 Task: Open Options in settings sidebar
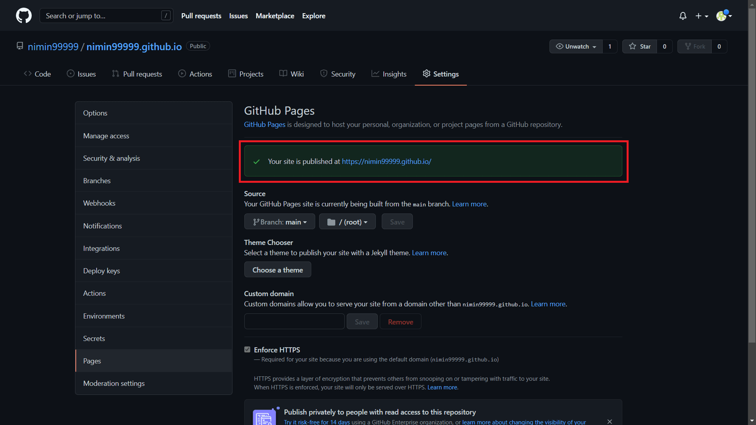pyautogui.click(x=153, y=113)
